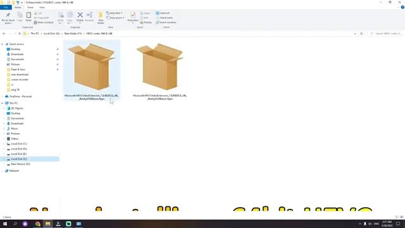The image size is (405, 228).
Task: Click Invert selection in the ribbon
Action: (x=166, y=23)
